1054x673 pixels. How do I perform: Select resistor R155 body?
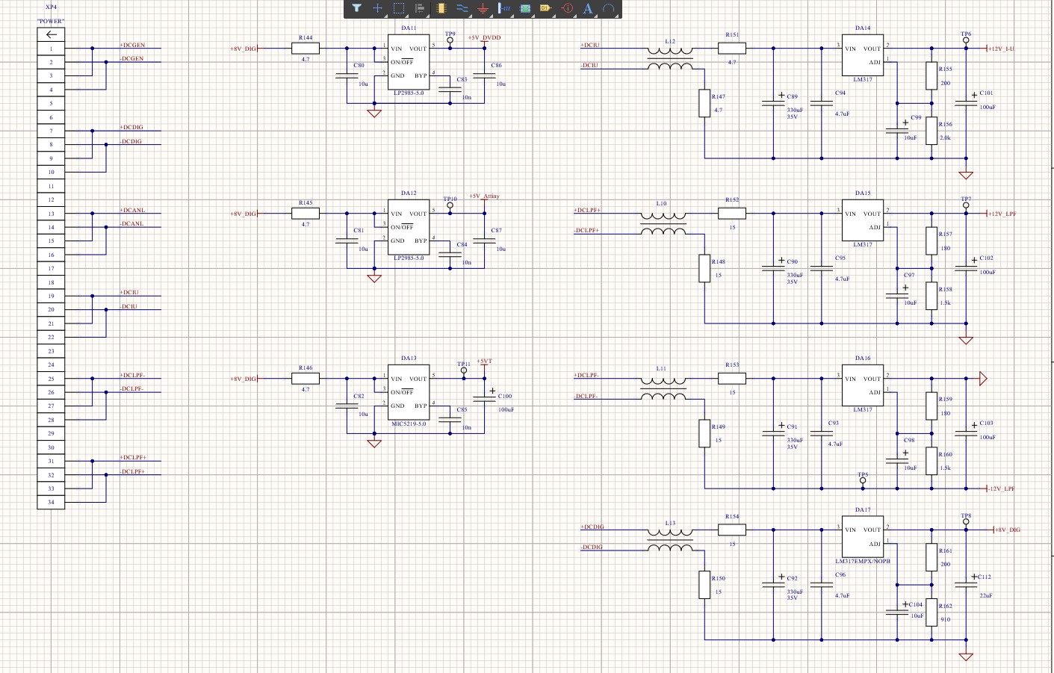click(x=931, y=76)
